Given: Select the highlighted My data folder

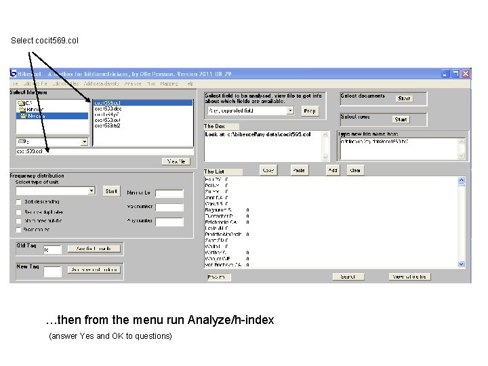Looking at the screenshot, I should [52, 116].
